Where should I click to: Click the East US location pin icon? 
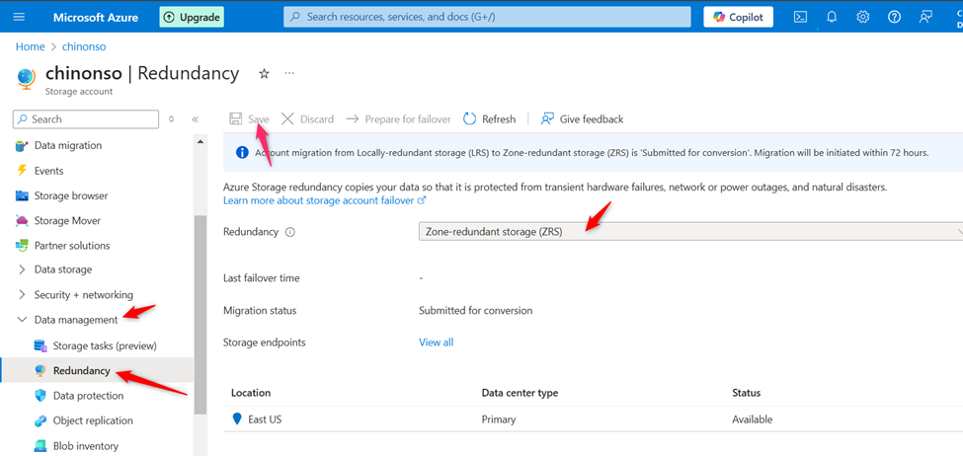[238, 419]
